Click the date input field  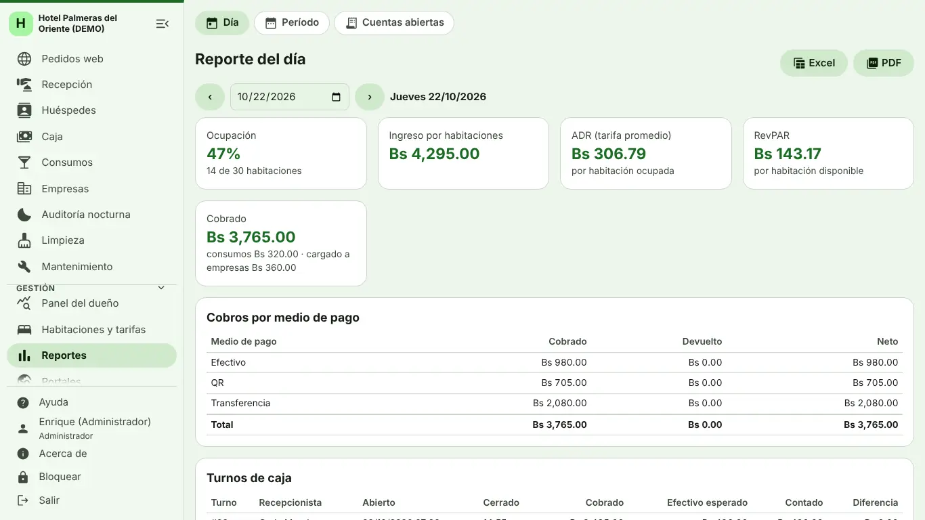tap(290, 97)
